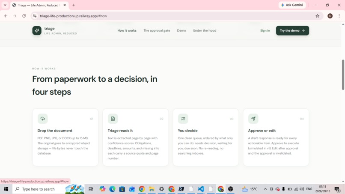Bookmark this page with the star icon
The height and width of the screenshot is (194, 345).
(317, 16)
